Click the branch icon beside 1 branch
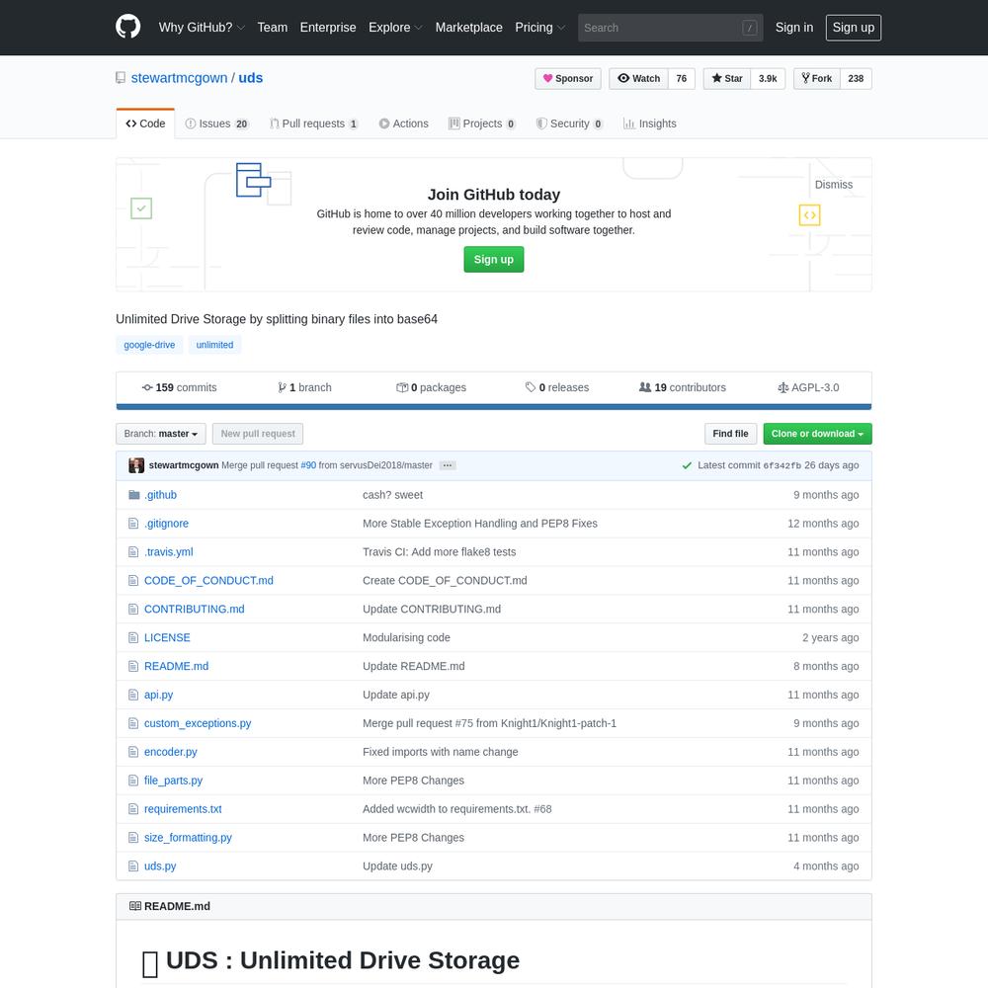 click(x=282, y=387)
